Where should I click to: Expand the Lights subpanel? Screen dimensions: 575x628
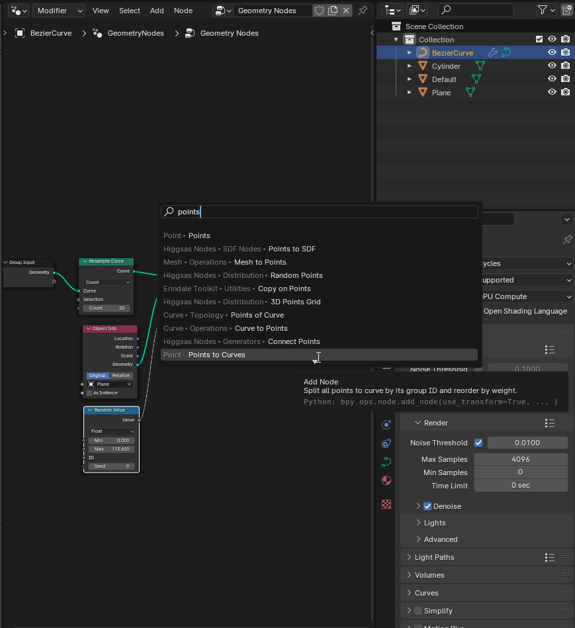click(418, 523)
